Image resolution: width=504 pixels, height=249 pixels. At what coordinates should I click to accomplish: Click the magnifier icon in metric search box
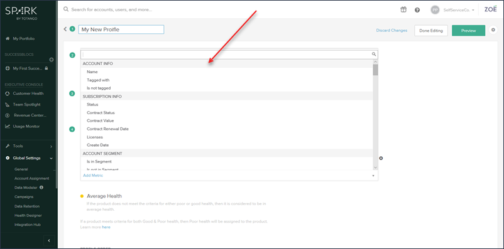[374, 54]
